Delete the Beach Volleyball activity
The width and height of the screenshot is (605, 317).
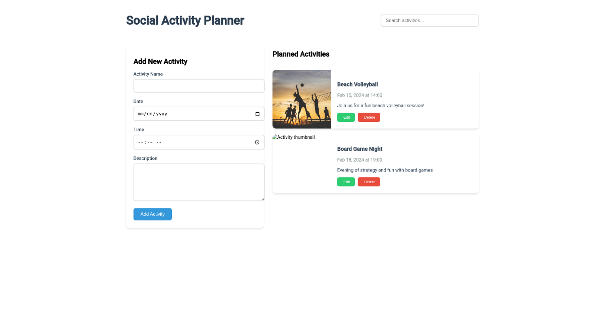(x=369, y=117)
